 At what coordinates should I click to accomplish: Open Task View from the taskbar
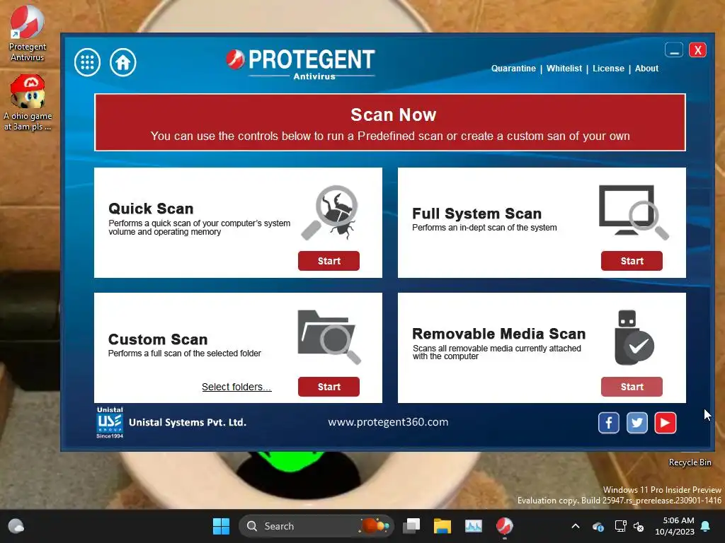pos(411,526)
